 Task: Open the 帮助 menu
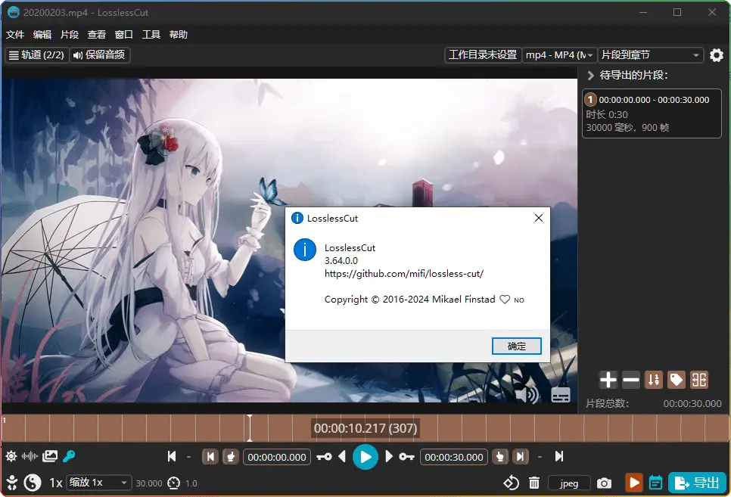pyautogui.click(x=179, y=35)
